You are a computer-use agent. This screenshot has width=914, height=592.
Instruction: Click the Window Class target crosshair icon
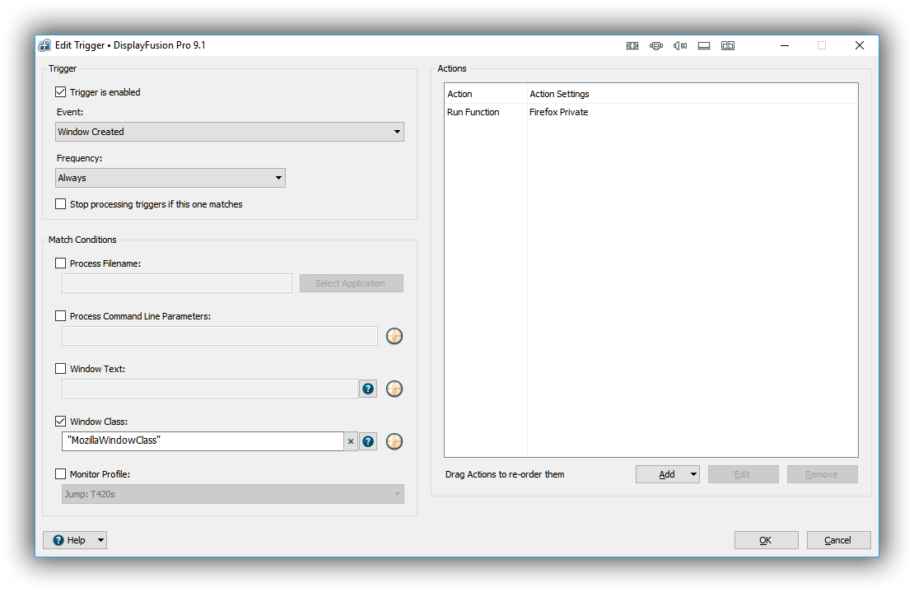[x=394, y=441]
